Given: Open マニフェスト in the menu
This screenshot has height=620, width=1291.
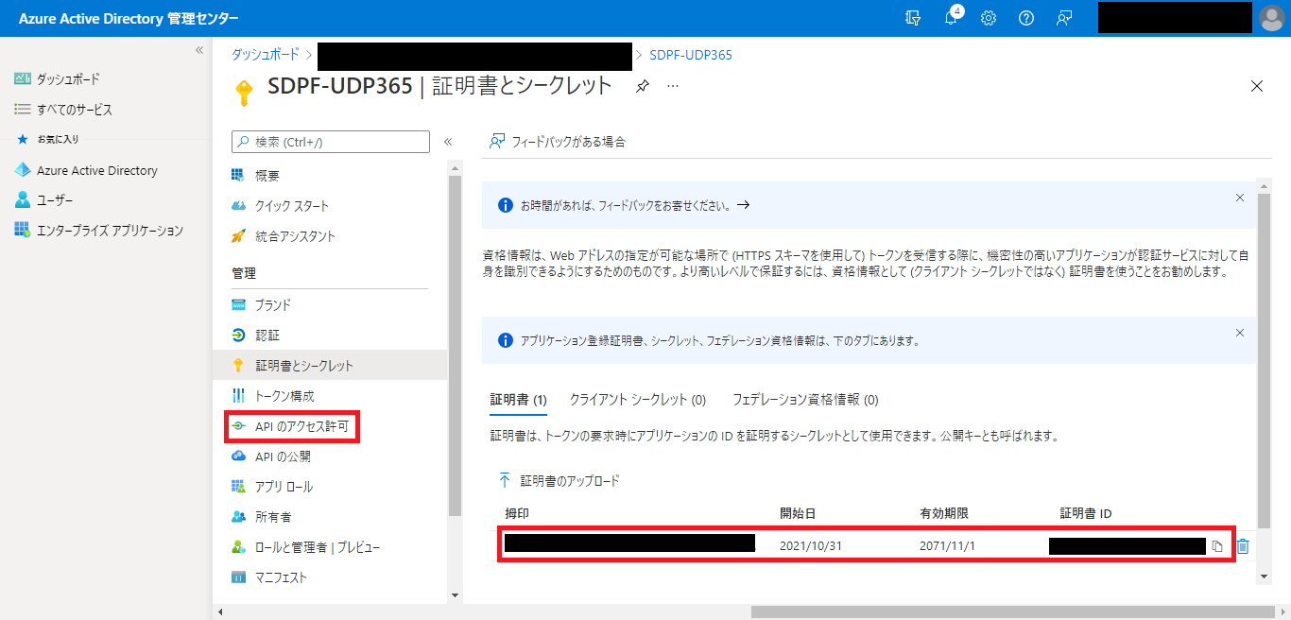Looking at the screenshot, I should click(x=281, y=577).
